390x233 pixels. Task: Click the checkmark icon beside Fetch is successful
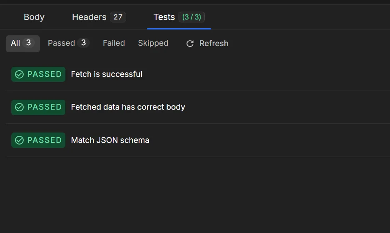[20, 74]
